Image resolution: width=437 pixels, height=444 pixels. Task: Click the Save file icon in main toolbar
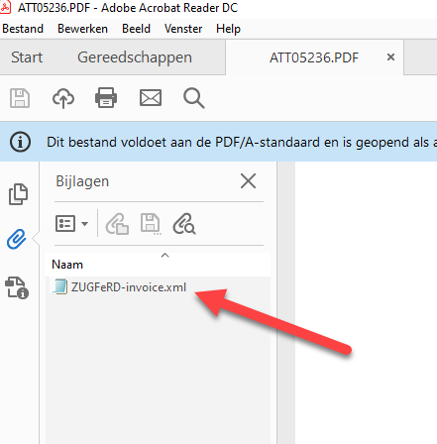click(x=20, y=98)
